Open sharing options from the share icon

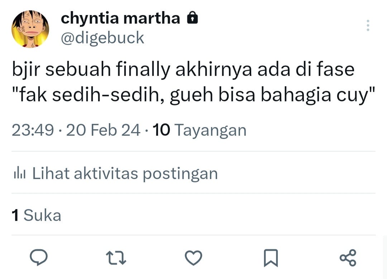tap(348, 256)
